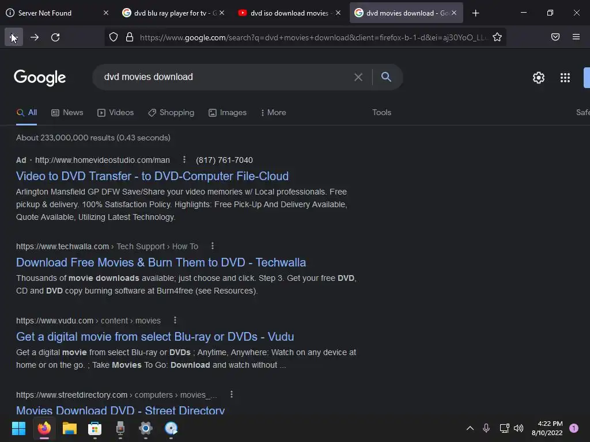Open options for the streetdirectory result
Screen dimensions: 590x442
pyautogui.click(x=232, y=394)
